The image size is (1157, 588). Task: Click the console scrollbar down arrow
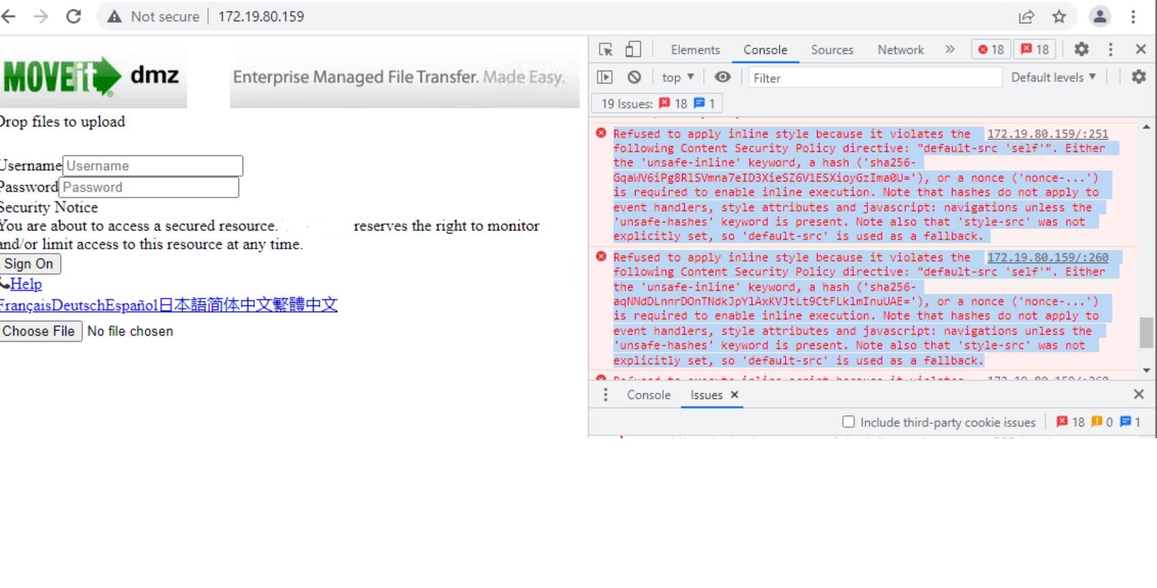coord(1147,371)
